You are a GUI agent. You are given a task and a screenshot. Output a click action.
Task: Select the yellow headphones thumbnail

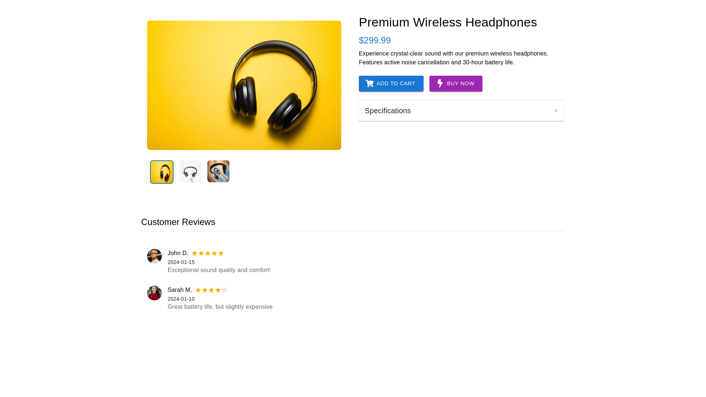pos(162,172)
